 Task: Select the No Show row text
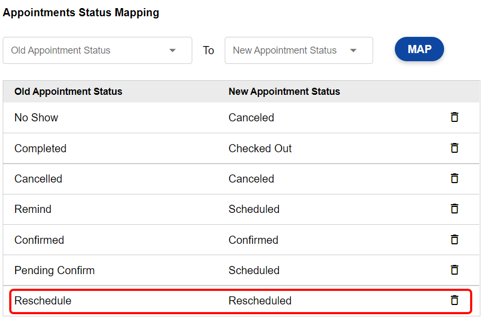36,118
